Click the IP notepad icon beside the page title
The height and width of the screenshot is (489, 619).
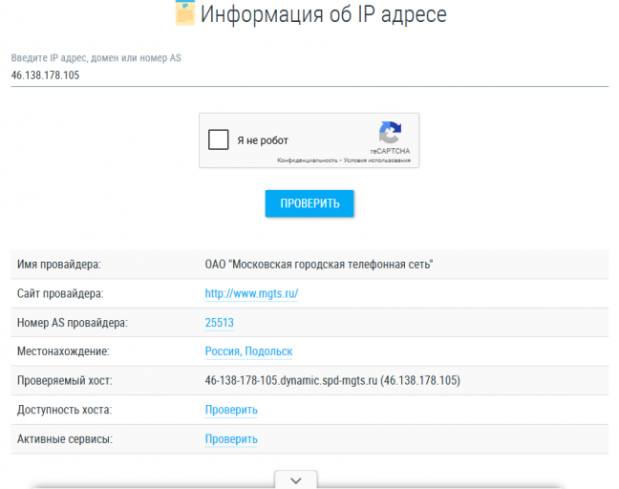pyautogui.click(x=185, y=13)
